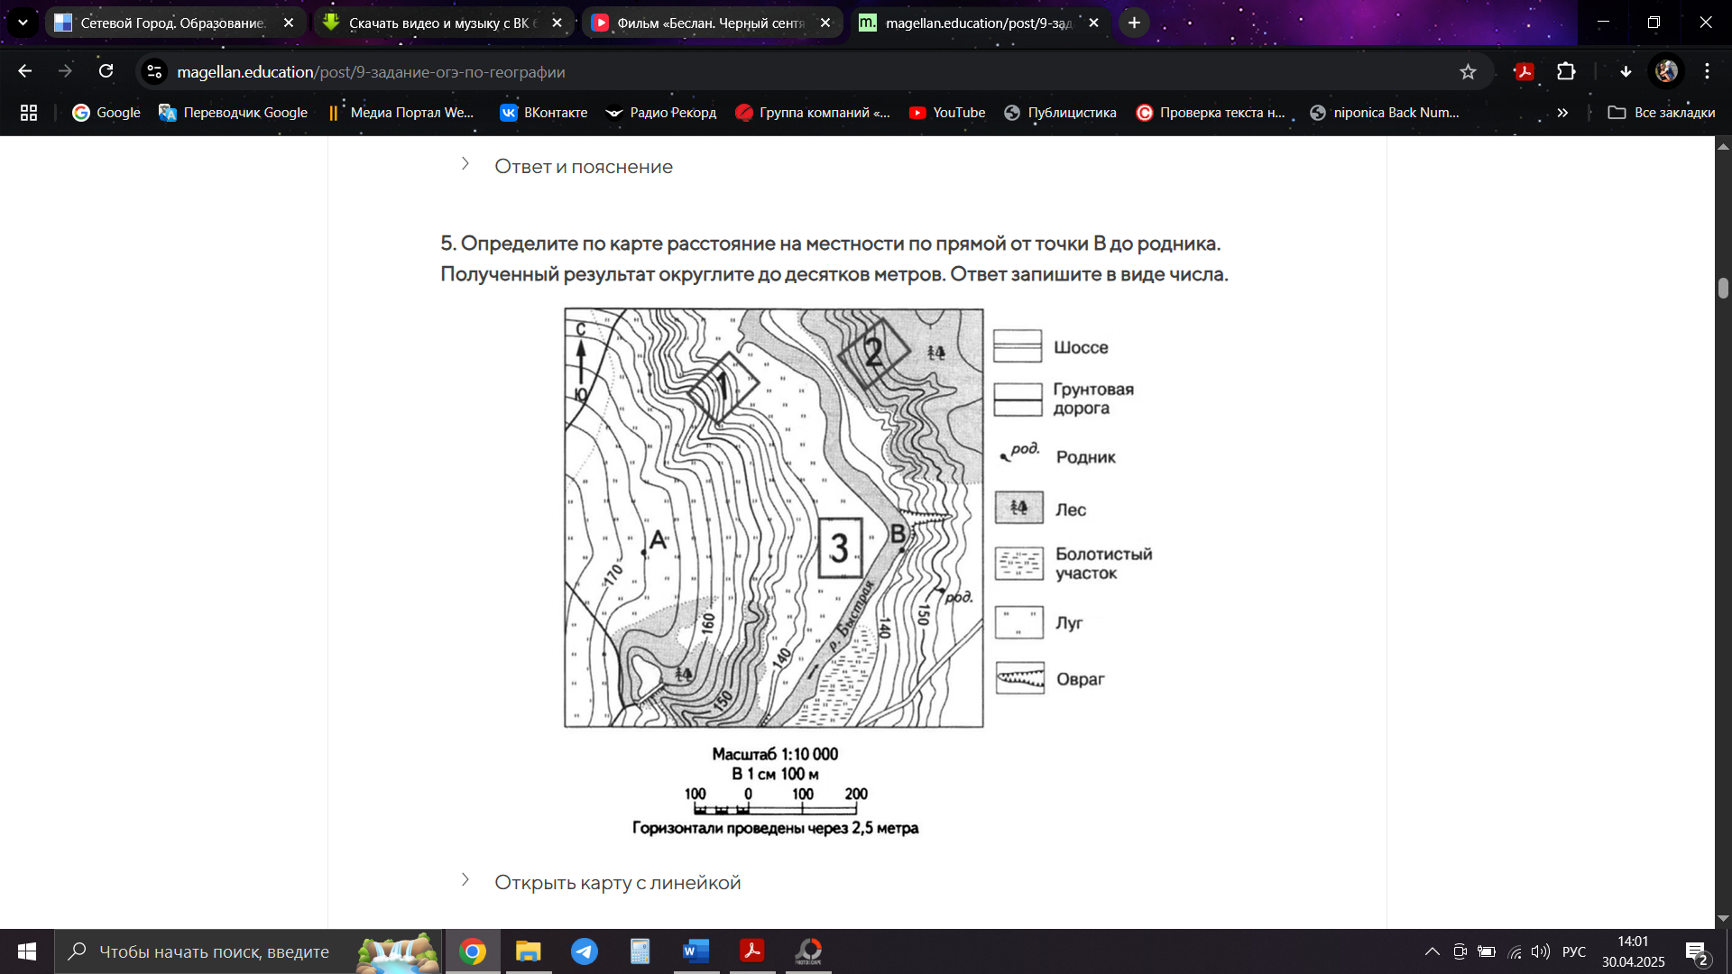Open niponica Back Num bookmark

(x=1384, y=113)
